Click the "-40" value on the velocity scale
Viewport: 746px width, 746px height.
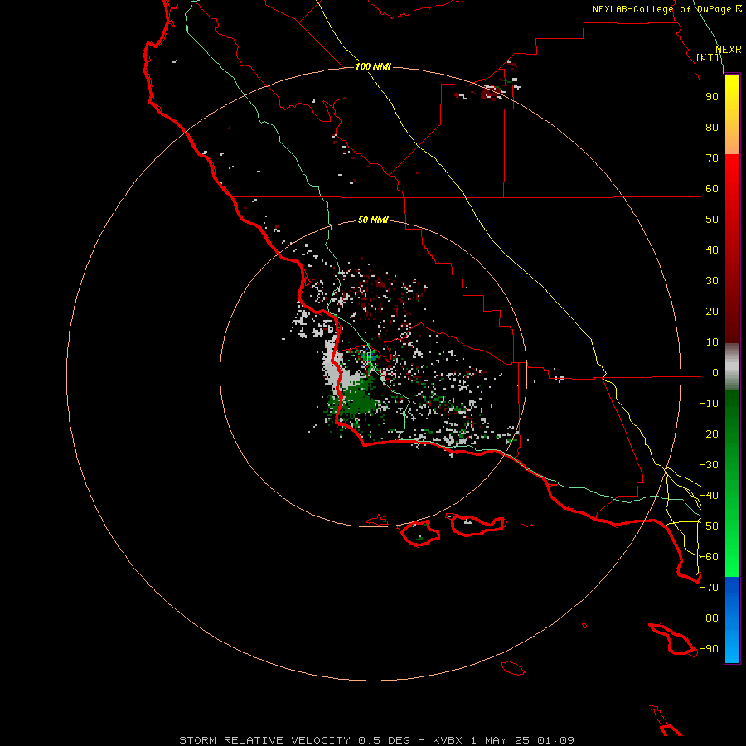click(709, 496)
